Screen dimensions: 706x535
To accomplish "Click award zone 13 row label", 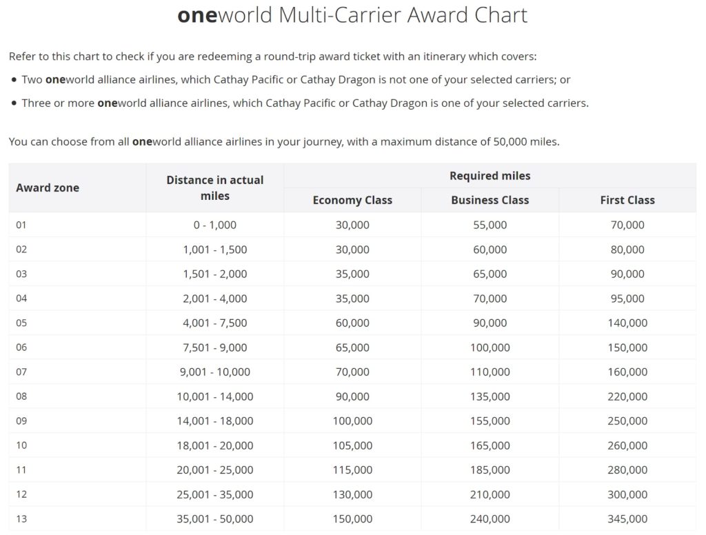I will (21, 518).
